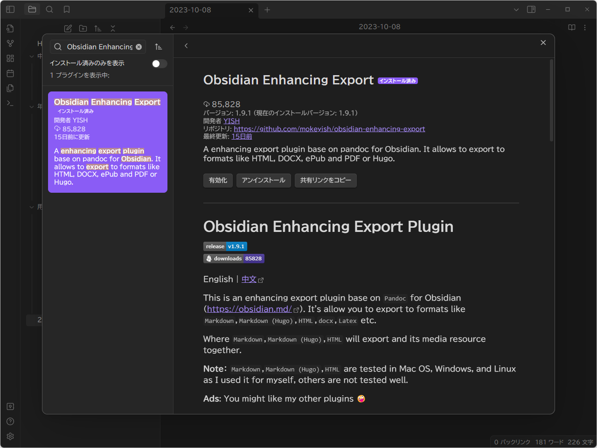Open the graph view from the left ribbon
This screenshot has width=597, height=448.
10,43
